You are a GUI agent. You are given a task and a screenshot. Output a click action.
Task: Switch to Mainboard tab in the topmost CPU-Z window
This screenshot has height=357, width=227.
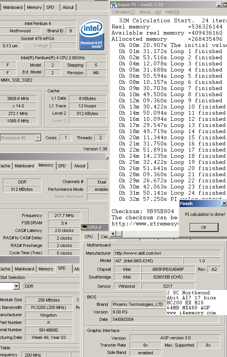click(13, 7)
